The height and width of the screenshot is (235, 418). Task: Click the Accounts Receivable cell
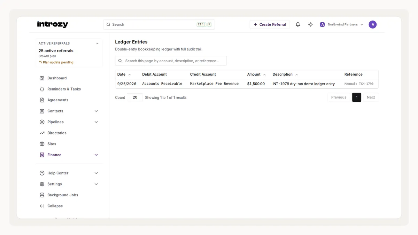(162, 84)
